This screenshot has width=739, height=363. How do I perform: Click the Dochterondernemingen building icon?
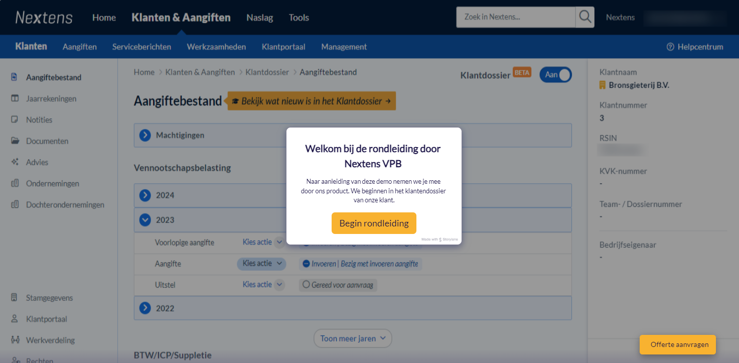click(x=15, y=204)
